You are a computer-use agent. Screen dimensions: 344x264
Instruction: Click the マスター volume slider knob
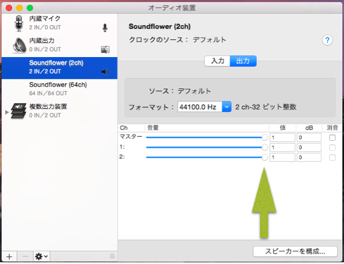[265, 137]
